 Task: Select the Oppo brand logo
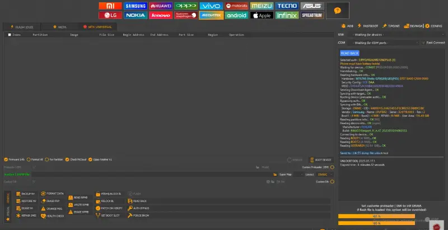coord(186,6)
